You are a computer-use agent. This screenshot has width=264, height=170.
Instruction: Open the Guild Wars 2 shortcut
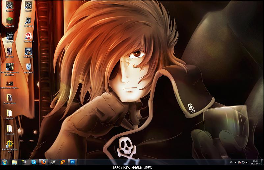[x=28, y=37]
